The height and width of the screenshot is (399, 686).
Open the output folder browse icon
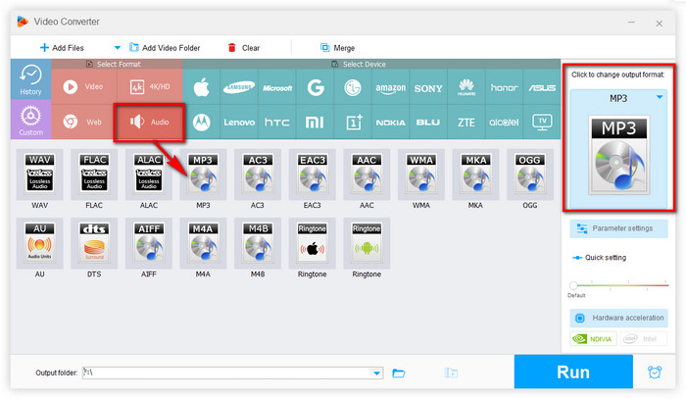tap(399, 373)
